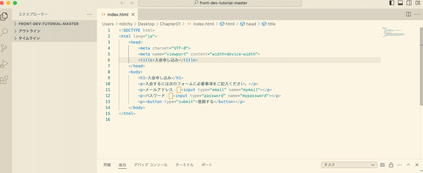Select the index.html editor tab
Viewport: 423px width, 173px height.
(x=117, y=14)
